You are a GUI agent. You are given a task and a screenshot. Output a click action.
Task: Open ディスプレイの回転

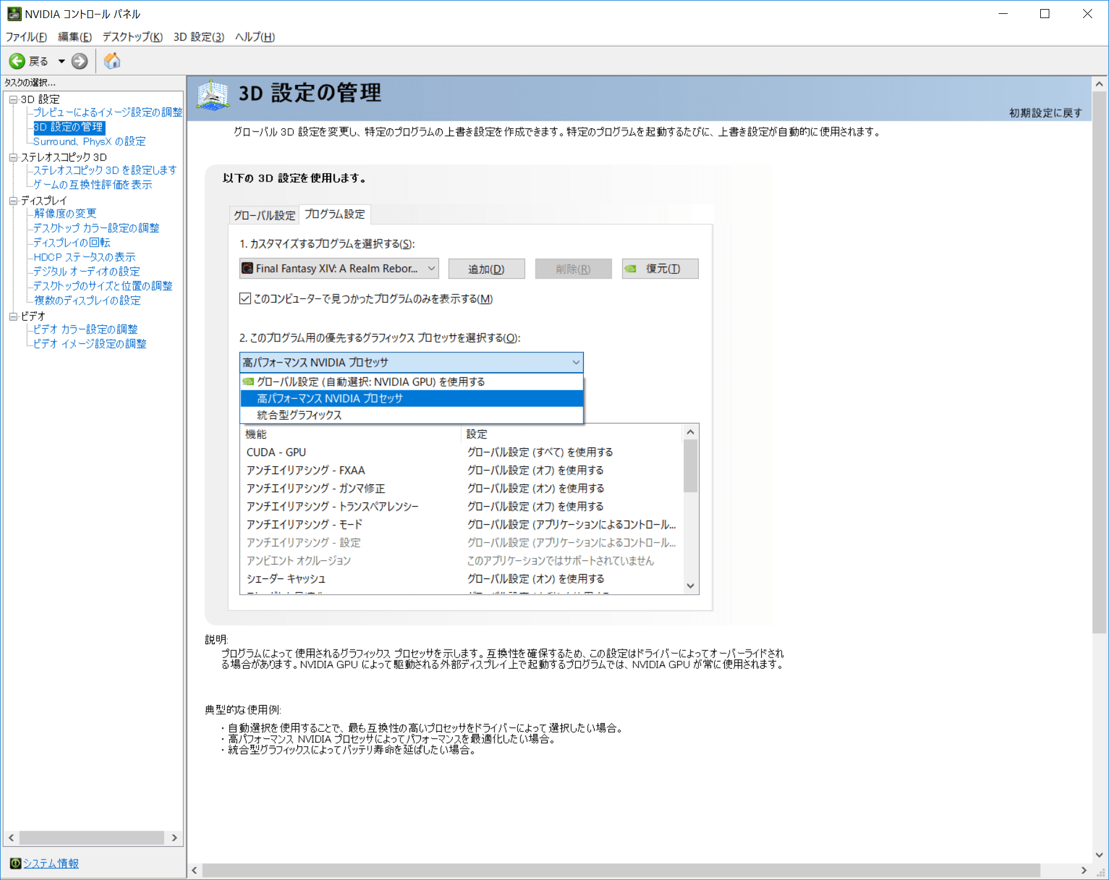72,242
